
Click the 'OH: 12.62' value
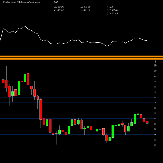112,10
